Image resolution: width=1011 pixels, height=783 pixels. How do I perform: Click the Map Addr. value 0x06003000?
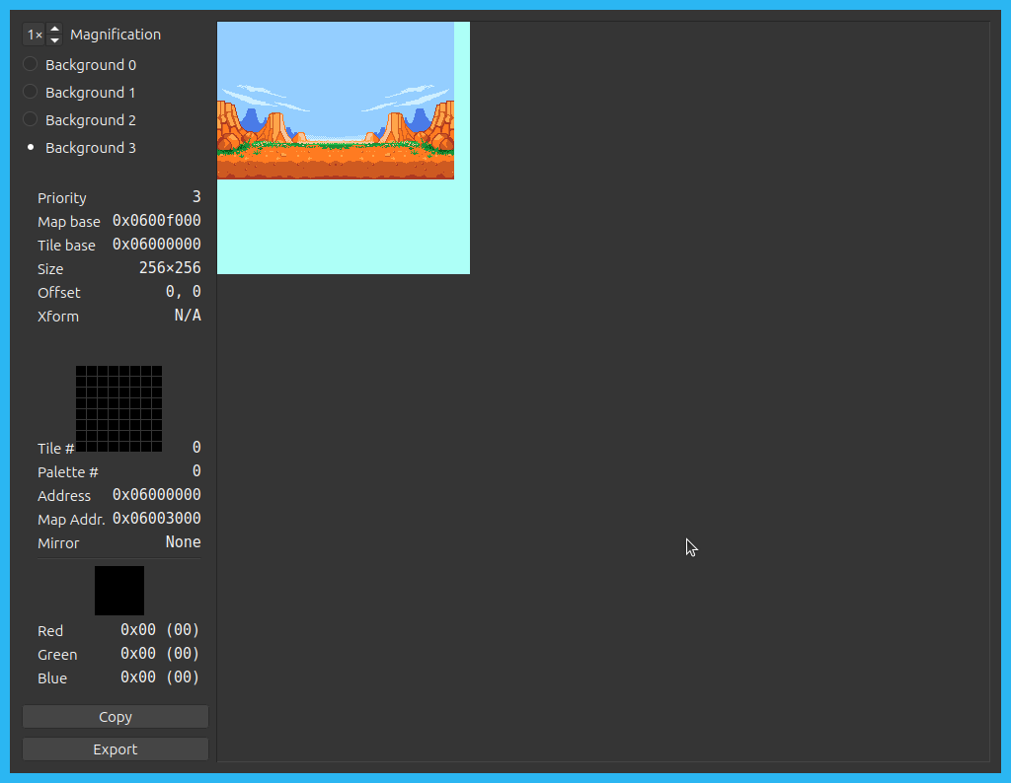click(x=156, y=519)
